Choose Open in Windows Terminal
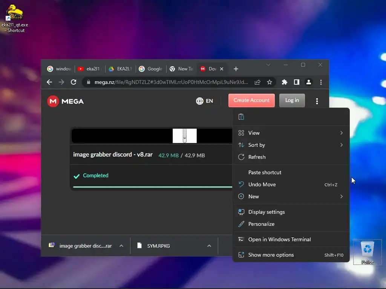This screenshot has height=289, width=386. pyautogui.click(x=291, y=240)
